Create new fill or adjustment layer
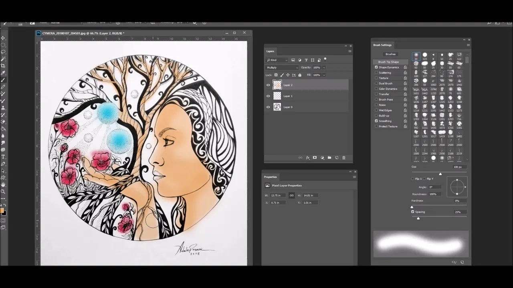This screenshot has width=513, height=288. tap(322, 158)
